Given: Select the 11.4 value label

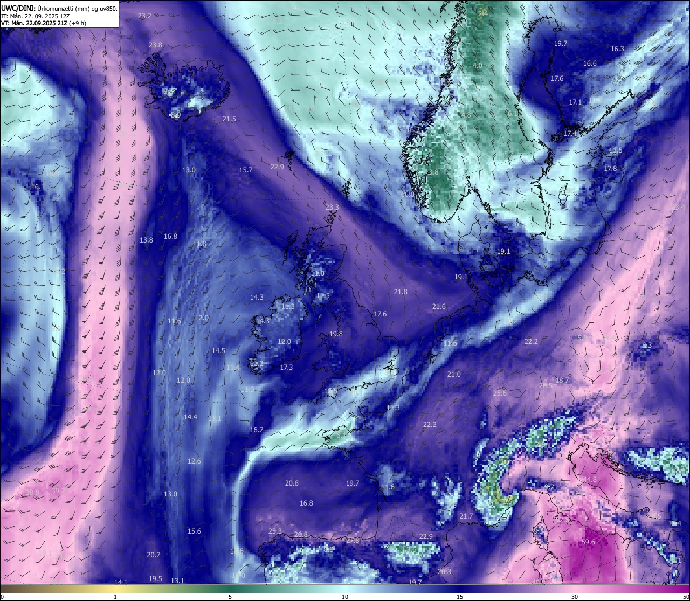Looking at the screenshot, I should [x=233, y=368].
